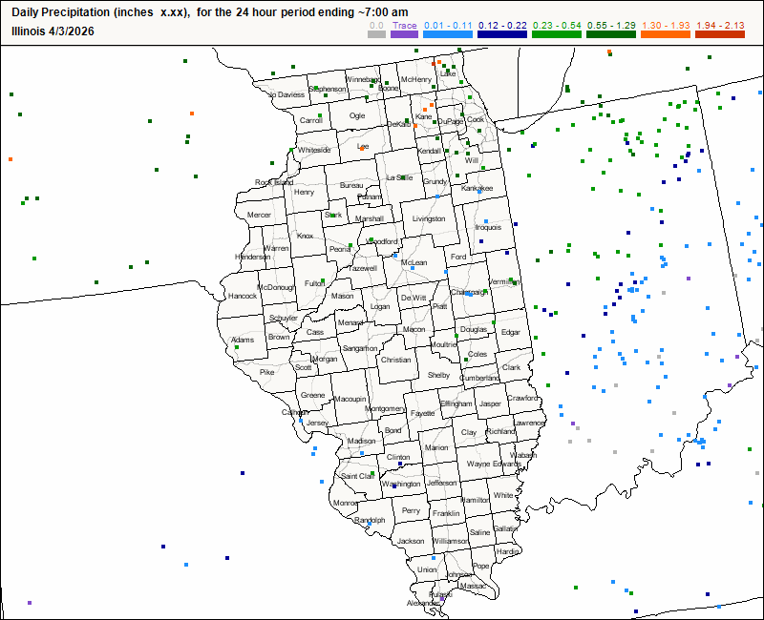
Task: Click the light blue 0.01 - 0.11 swatch
Action: [447, 35]
